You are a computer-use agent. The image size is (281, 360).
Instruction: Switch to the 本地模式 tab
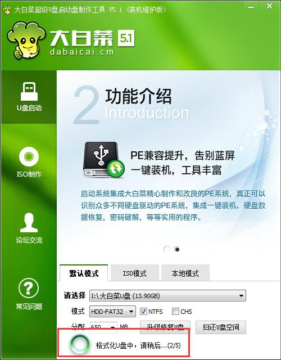pos(185,273)
